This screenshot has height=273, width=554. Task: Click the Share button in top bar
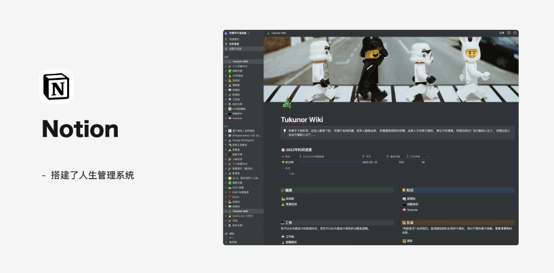(x=501, y=33)
